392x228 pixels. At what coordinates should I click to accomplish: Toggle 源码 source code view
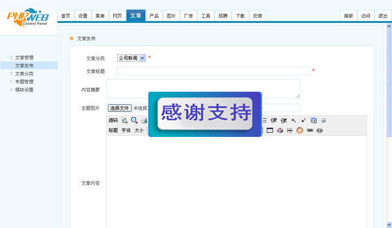[113, 121]
